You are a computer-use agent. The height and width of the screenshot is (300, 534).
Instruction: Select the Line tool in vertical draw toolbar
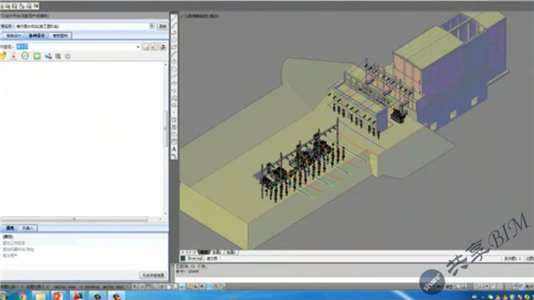174,18
